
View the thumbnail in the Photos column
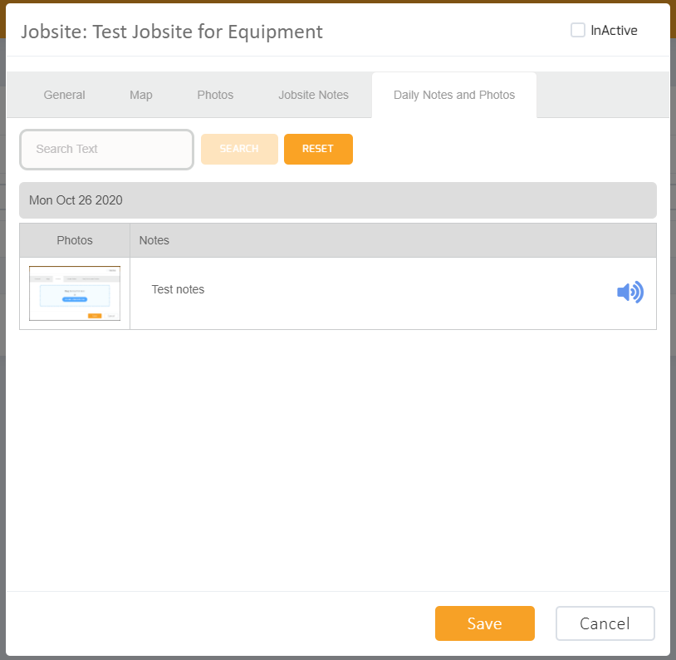tap(74, 293)
